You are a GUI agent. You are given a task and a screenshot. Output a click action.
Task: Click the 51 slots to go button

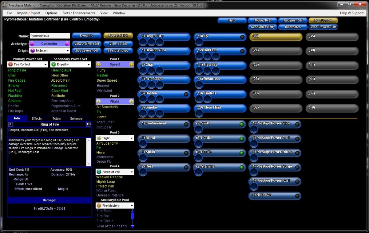click(x=118, y=50)
